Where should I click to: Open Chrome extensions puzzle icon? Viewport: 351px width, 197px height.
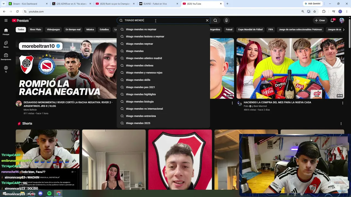(x=324, y=11)
